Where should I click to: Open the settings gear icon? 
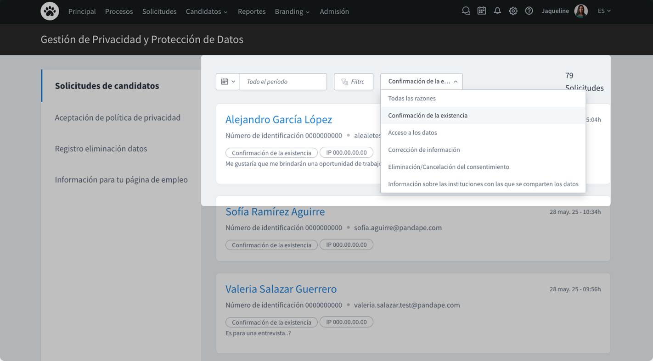click(513, 11)
